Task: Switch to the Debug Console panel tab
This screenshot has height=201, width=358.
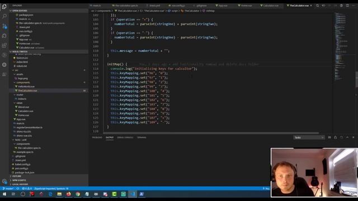Action: [125, 137]
